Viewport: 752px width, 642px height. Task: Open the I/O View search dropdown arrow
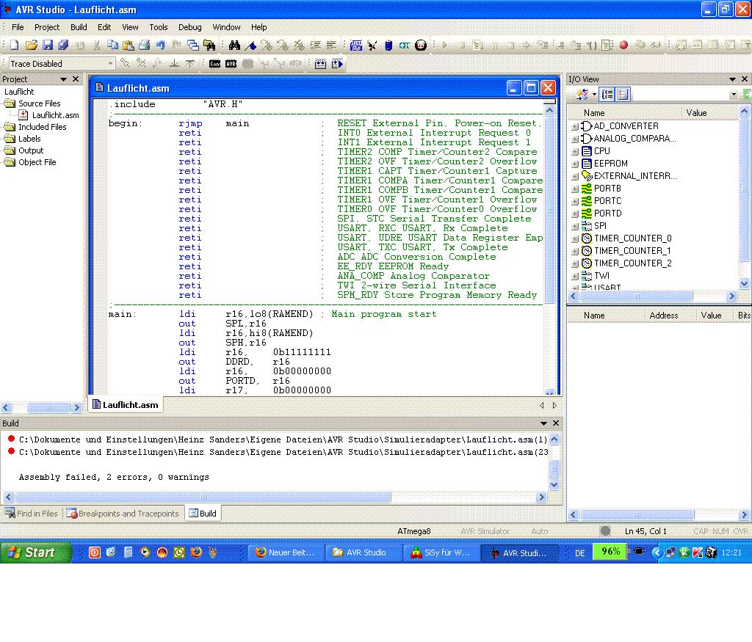tap(734, 95)
